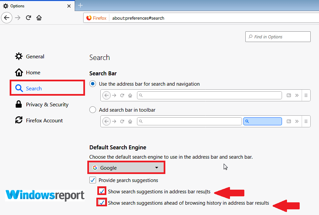Open the Firefox Account category
319x215 pixels.
[39, 120]
